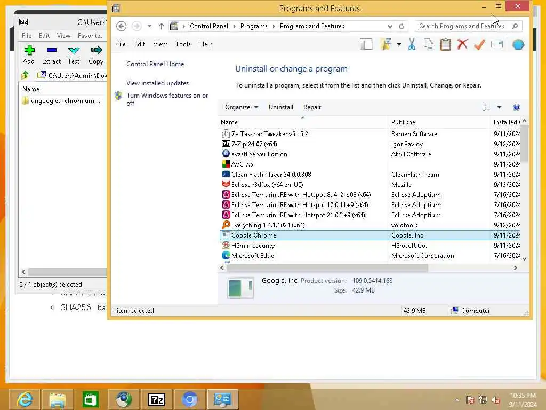
Task: Click the scissors Cut toolbar icon
Action: point(412,45)
